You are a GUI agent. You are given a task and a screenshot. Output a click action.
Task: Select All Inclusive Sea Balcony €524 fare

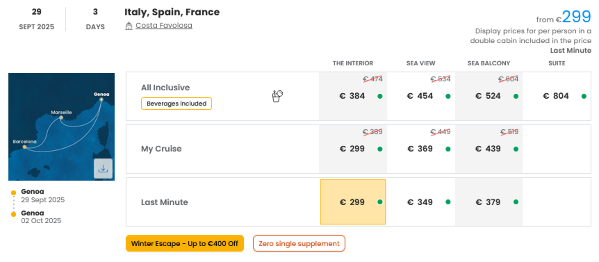click(x=489, y=96)
